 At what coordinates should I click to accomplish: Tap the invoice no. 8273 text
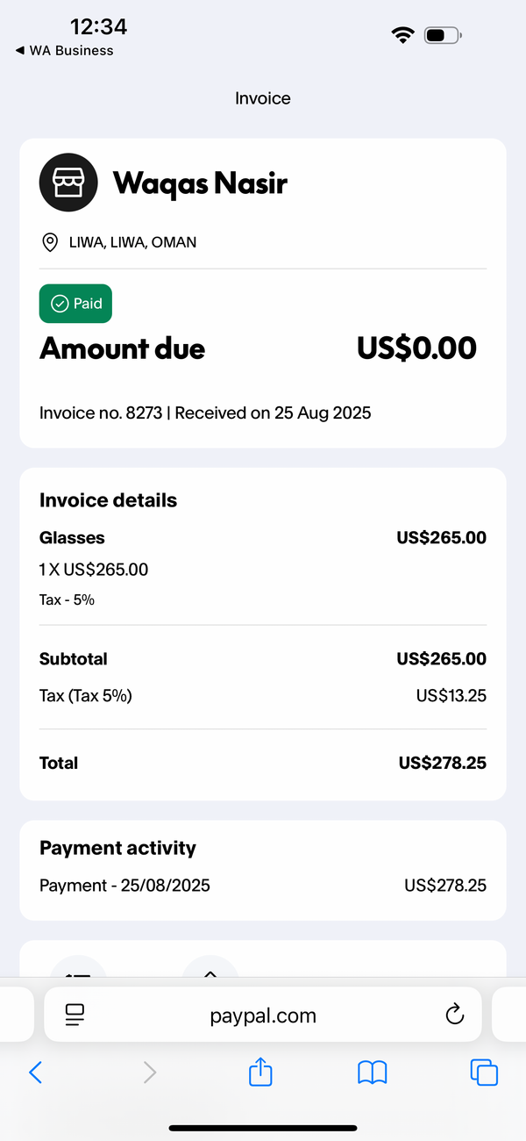pos(101,413)
